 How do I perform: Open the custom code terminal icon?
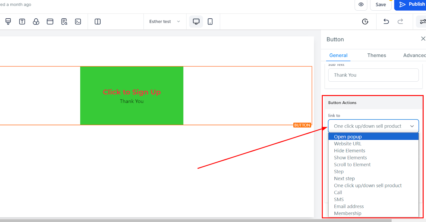tap(78, 22)
